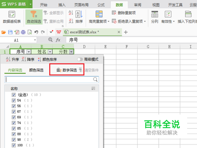
Task: Click the fx insert function icon
Action: coord(58,40)
